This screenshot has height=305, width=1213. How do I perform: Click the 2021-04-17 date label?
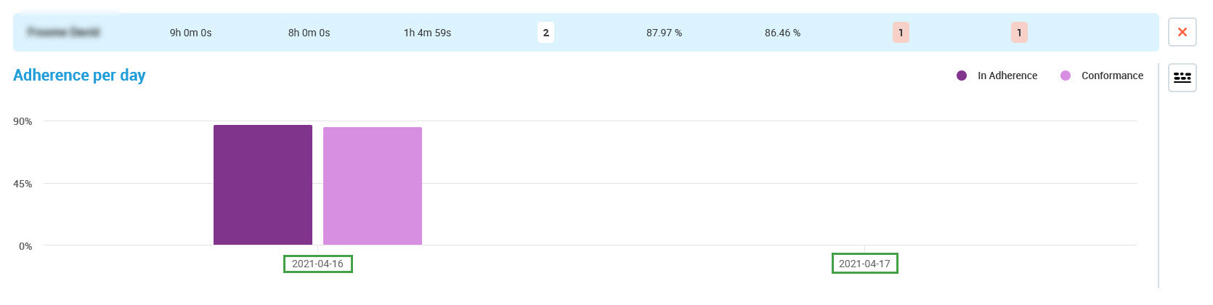pos(864,264)
